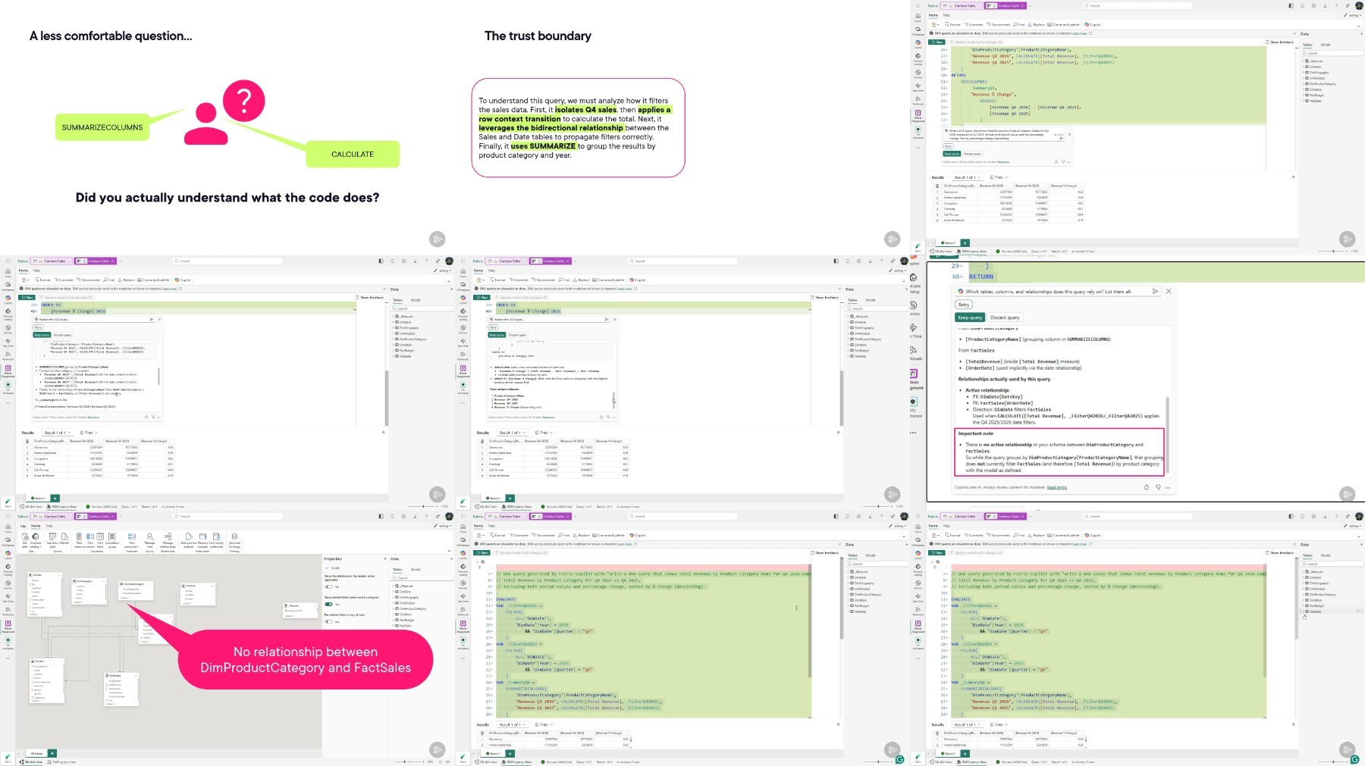Screen dimensions: 1365x766
Task: Select the Transform data ribbon icon
Action: point(53,540)
